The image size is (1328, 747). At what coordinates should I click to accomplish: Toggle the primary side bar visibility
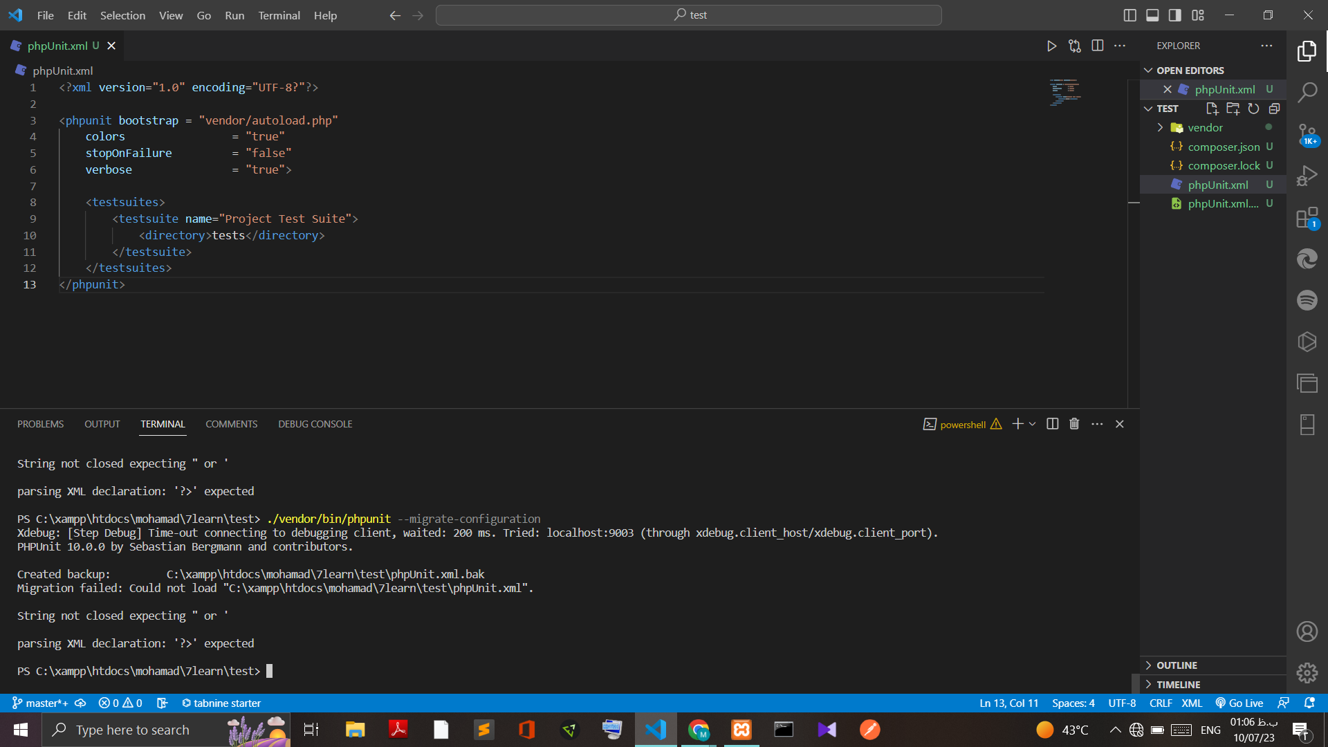click(1129, 15)
